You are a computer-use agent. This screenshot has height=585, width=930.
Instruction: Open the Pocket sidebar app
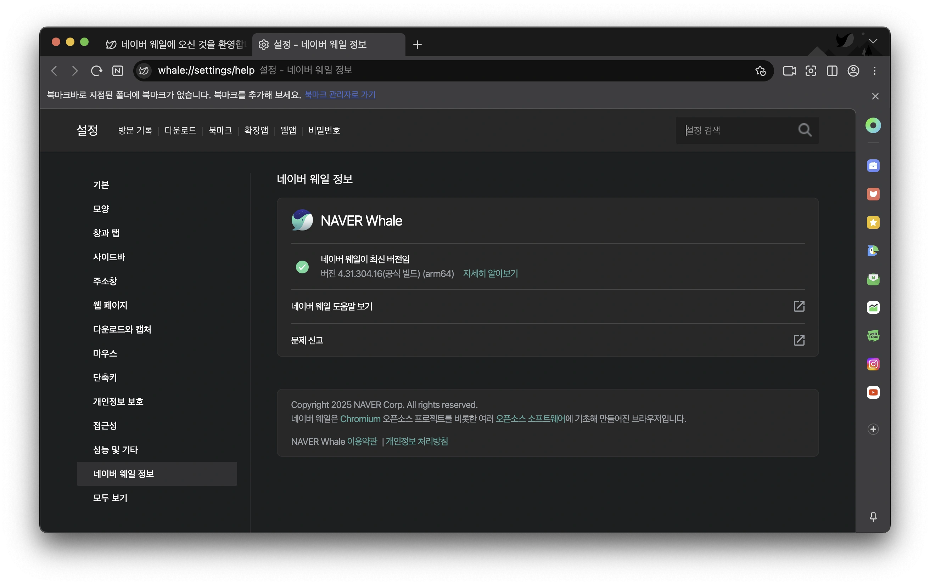(873, 194)
